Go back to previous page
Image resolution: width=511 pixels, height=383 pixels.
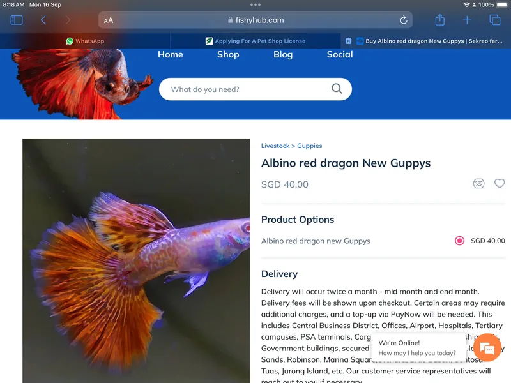pyautogui.click(x=43, y=20)
